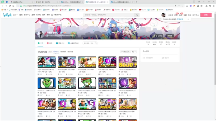Image resolution: width=216 pixels, height=121 pixels.
Task: Click the search magnifier in the bilibili header
Action: [x=137, y=15]
